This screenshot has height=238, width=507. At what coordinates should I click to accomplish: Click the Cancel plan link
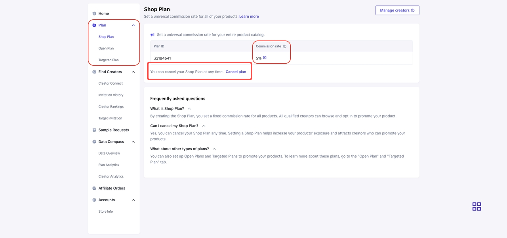click(x=236, y=72)
